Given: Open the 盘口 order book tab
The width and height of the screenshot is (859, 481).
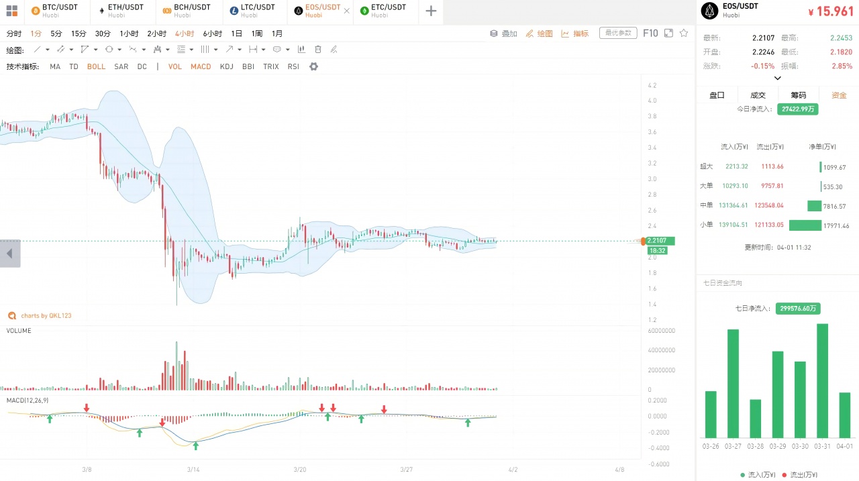Looking at the screenshot, I should tap(717, 95).
